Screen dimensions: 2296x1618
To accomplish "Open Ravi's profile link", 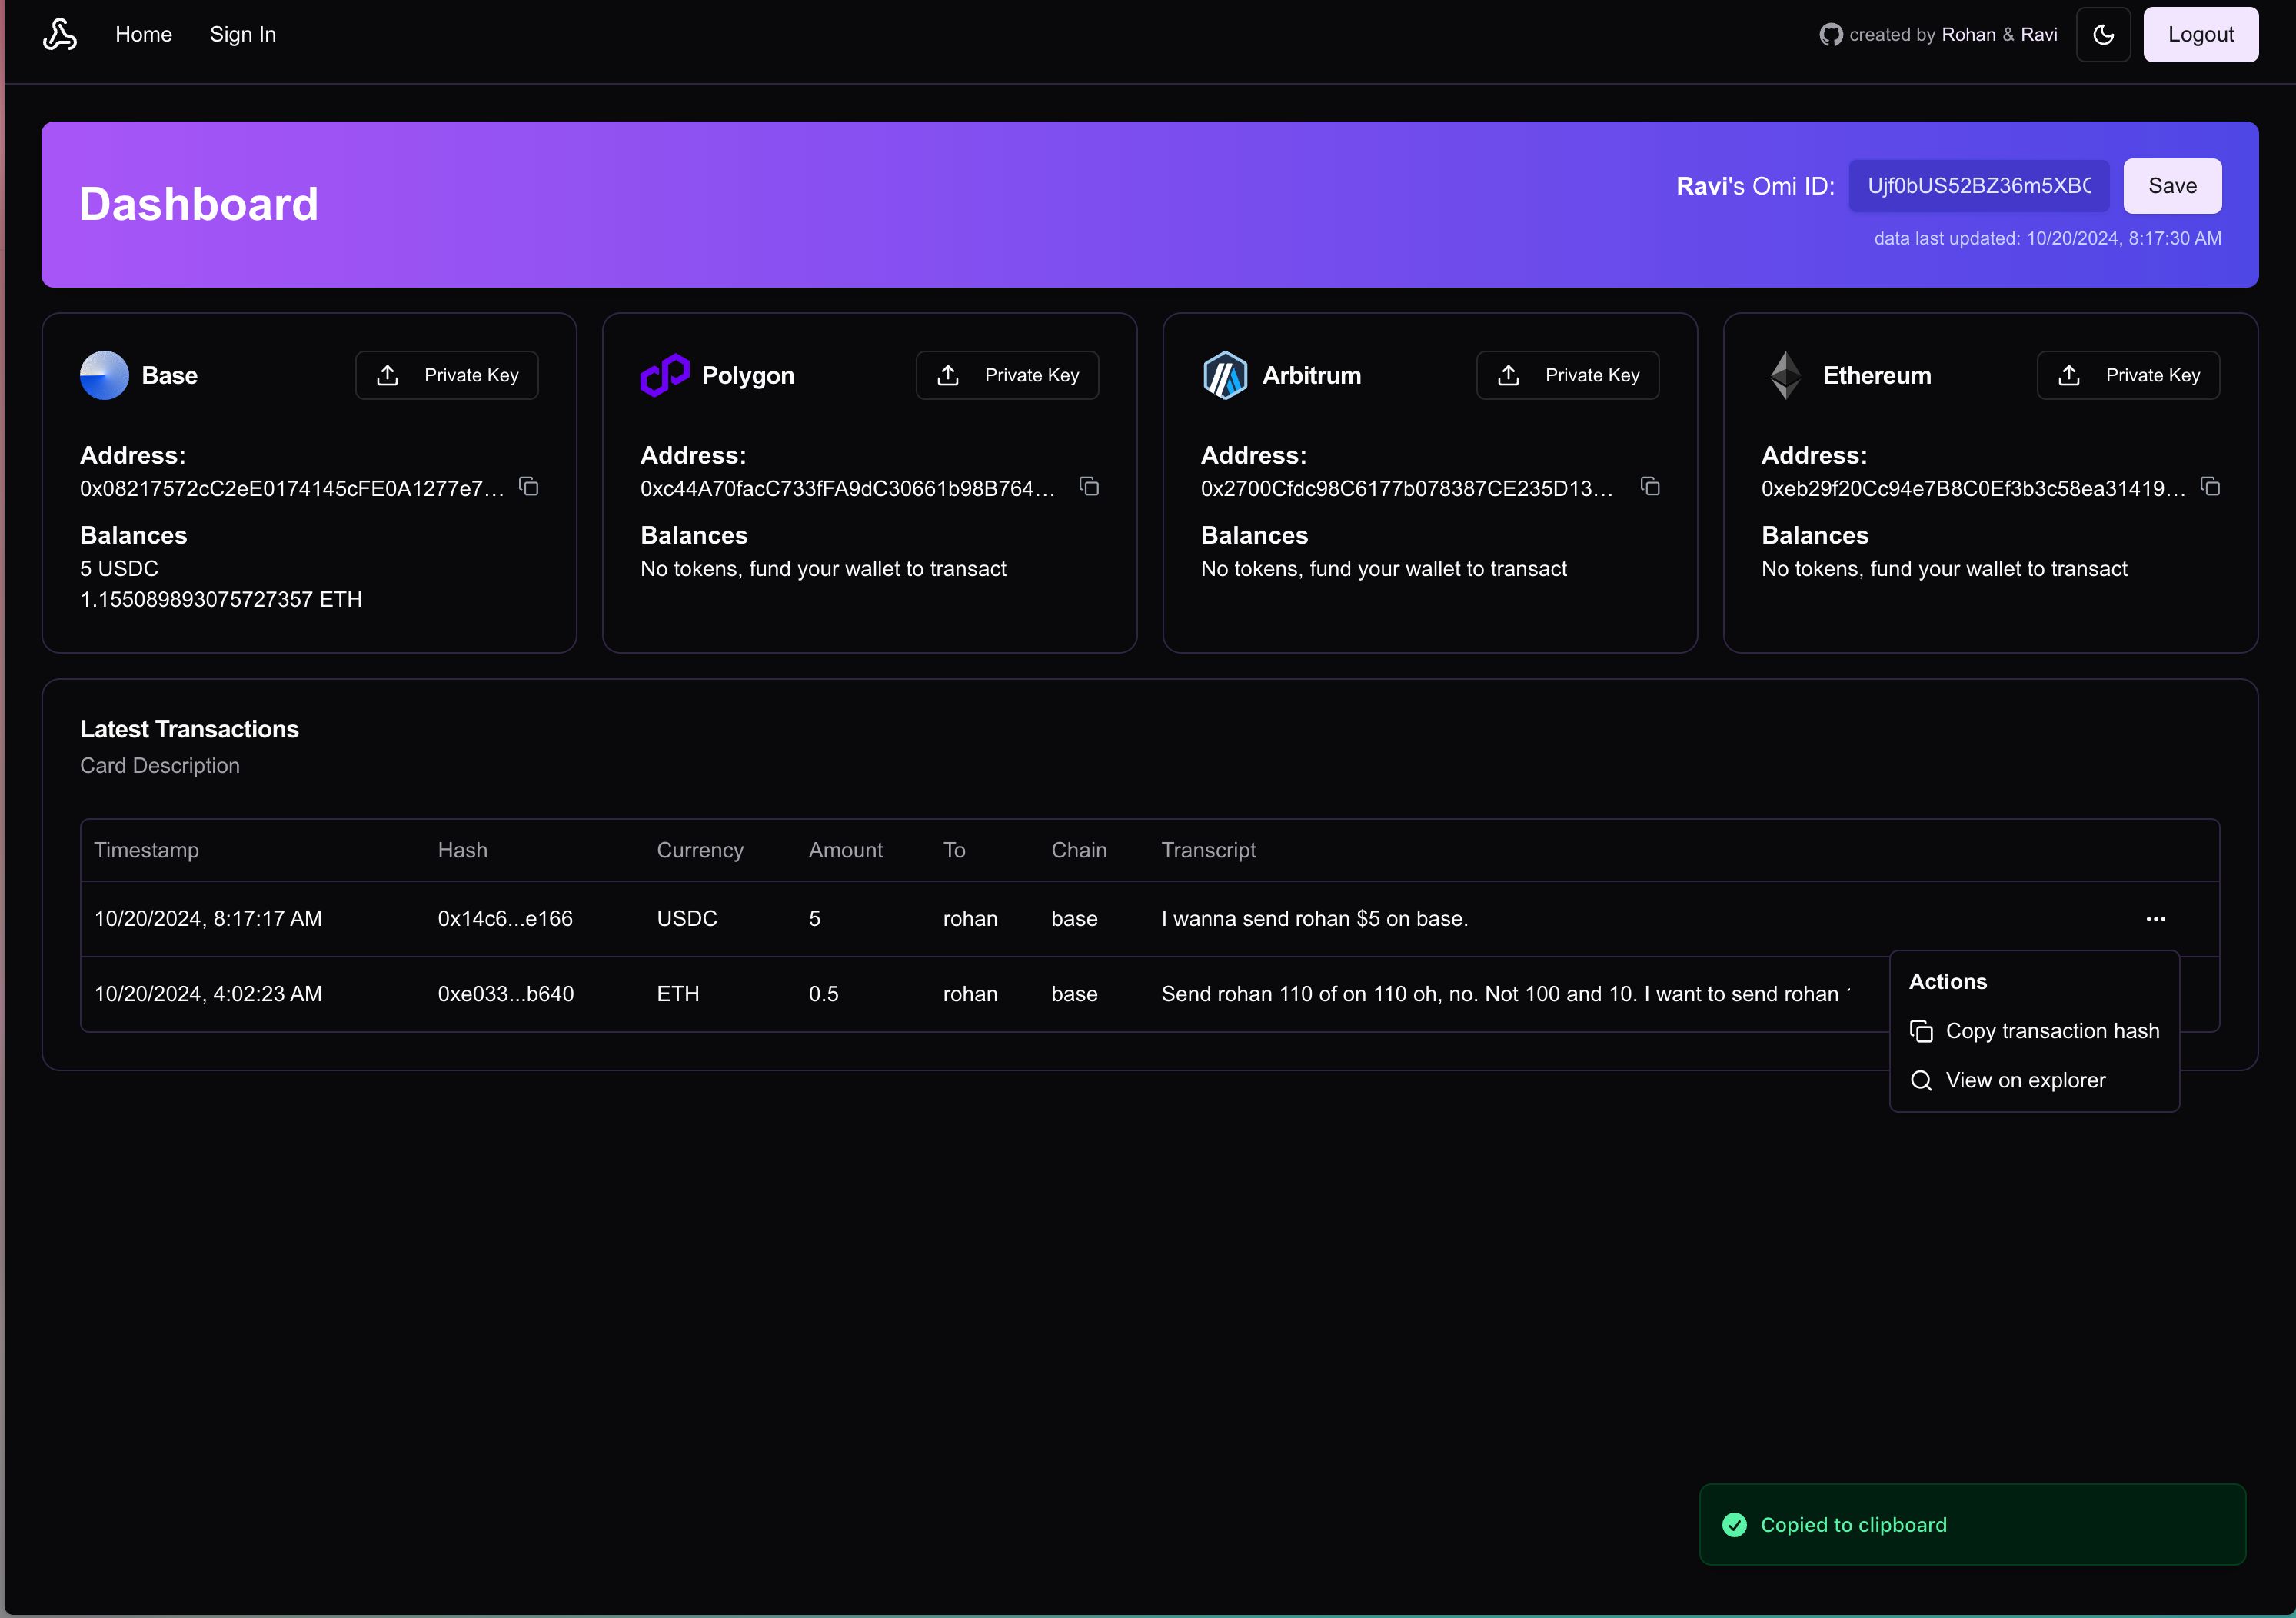I will pos(2038,35).
